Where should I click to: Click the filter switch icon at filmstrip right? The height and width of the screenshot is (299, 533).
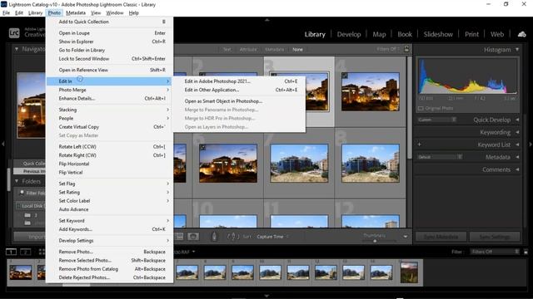point(526,252)
